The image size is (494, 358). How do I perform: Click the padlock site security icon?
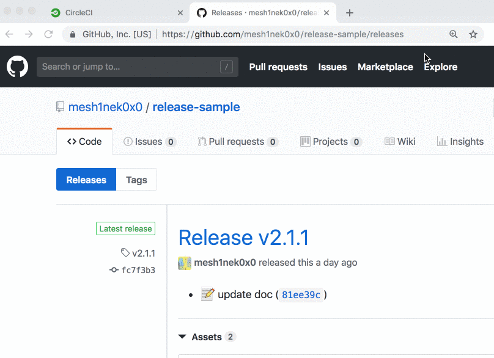coord(73,34)
